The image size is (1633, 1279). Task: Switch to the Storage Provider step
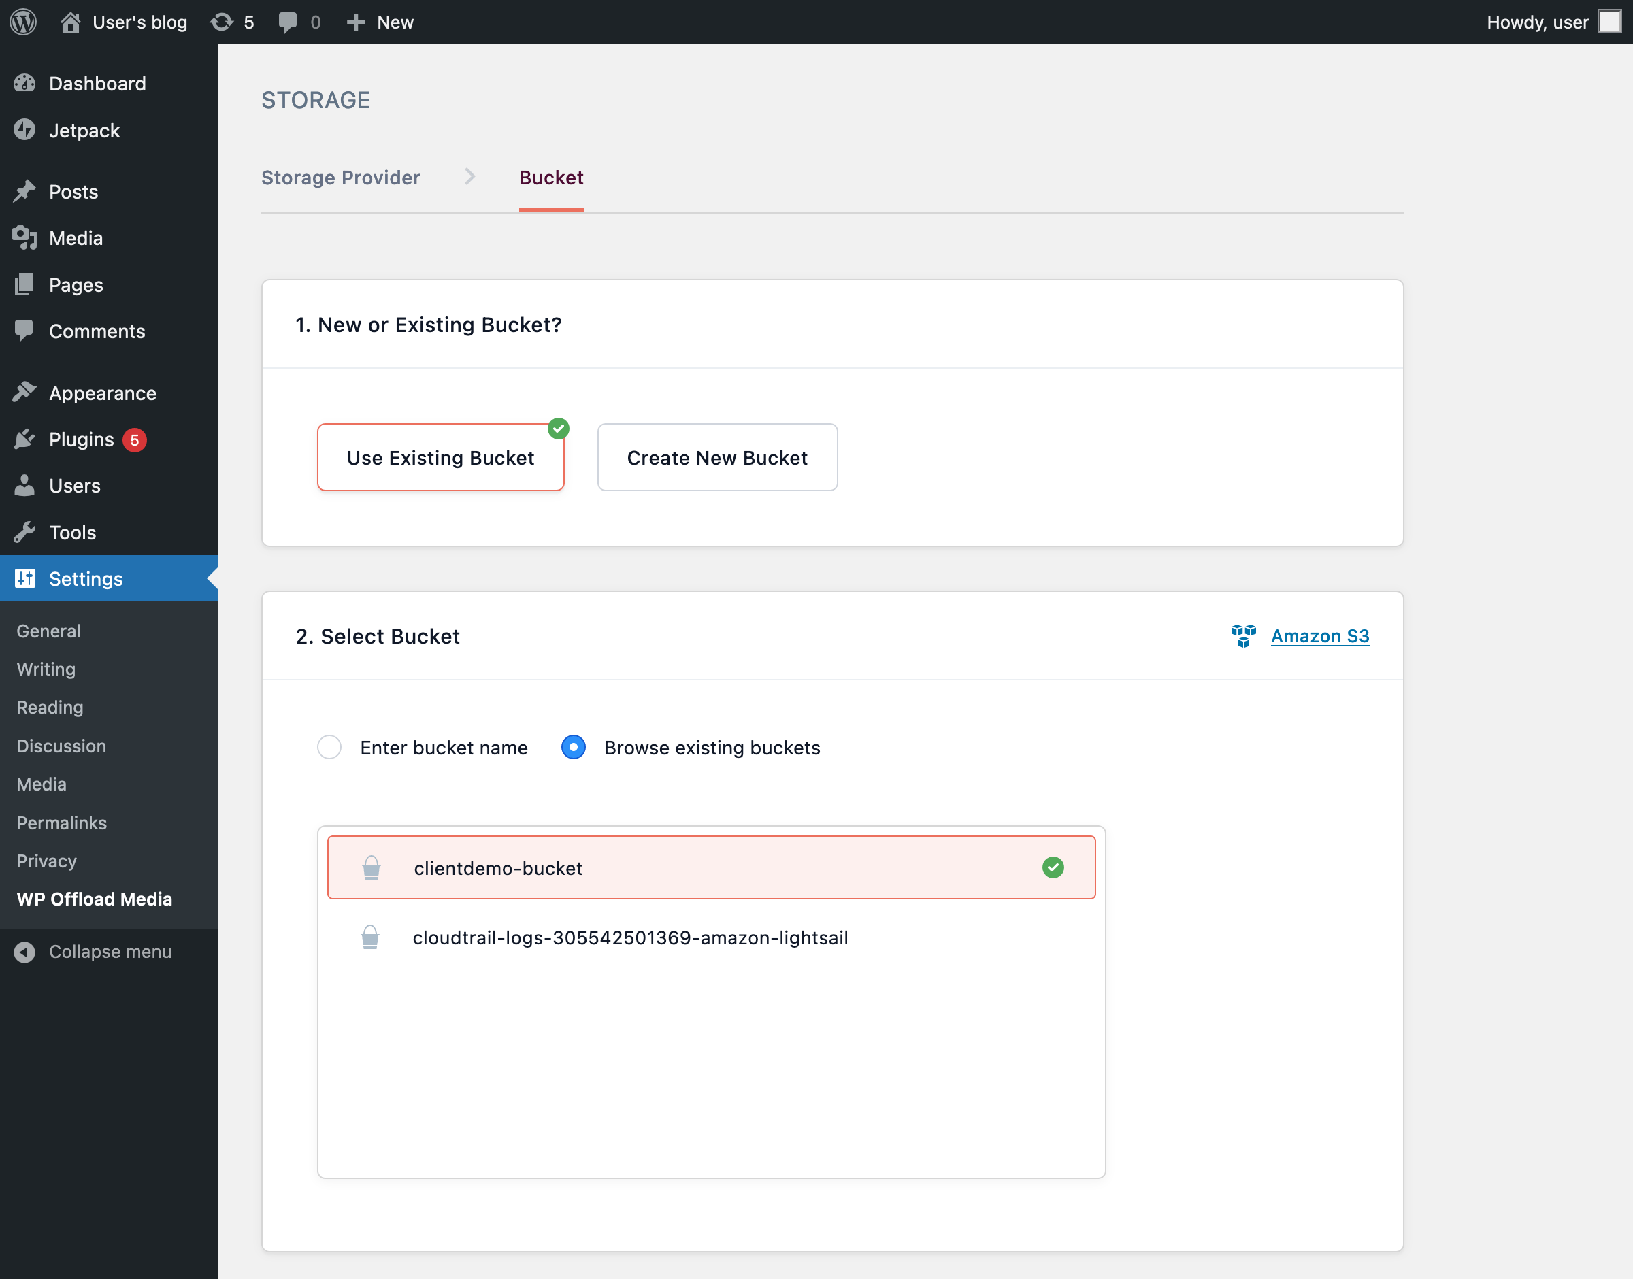click(x=341, y=178)
